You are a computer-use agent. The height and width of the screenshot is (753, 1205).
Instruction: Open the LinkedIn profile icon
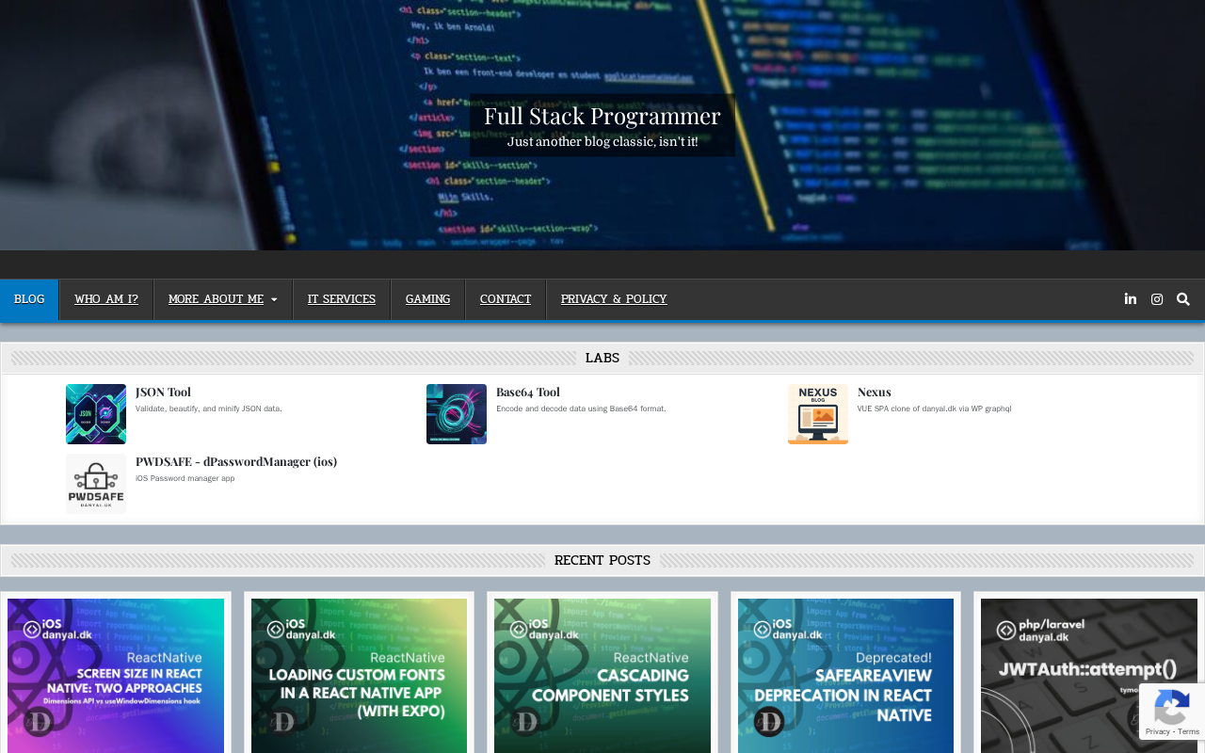(1130, 299)
